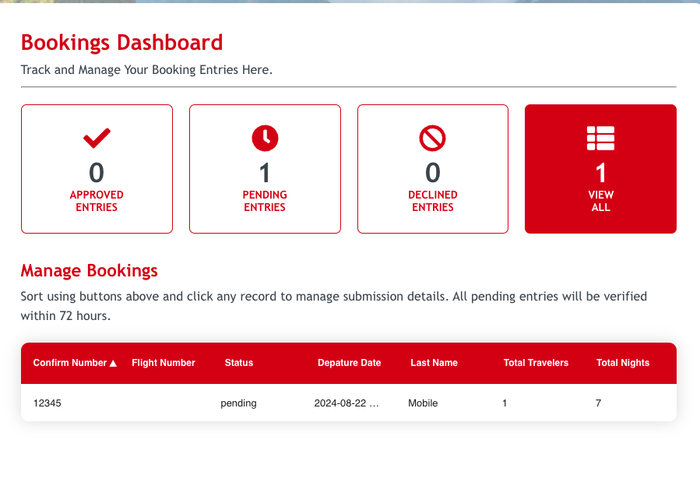Show all bookings with View All label
The height and width of the screenshot is (482, 700).
point(600,201)
